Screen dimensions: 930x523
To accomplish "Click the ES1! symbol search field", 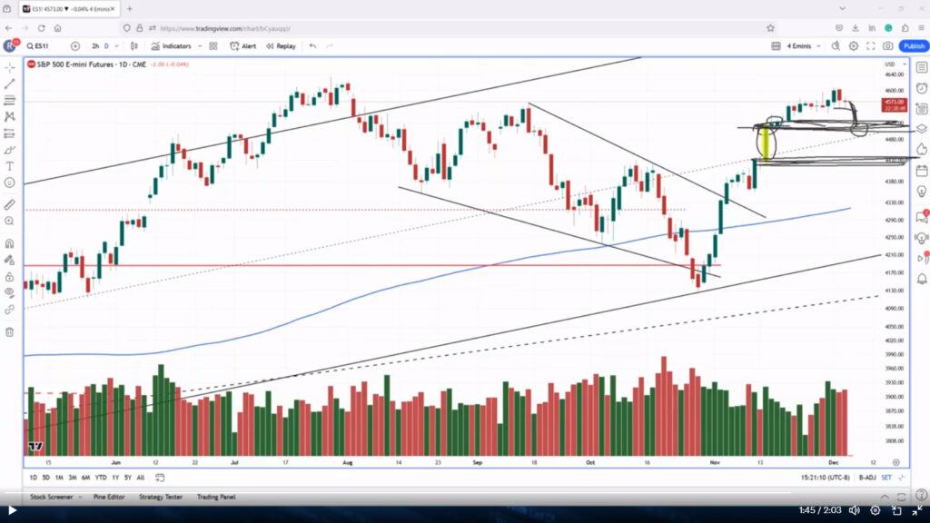I will 42,46.
